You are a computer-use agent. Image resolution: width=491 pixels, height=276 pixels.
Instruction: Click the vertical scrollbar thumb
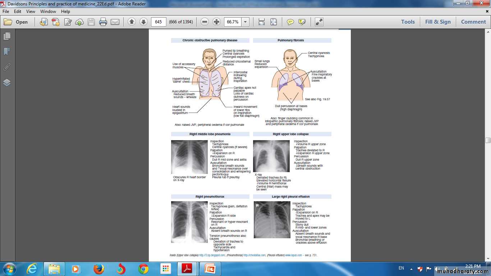click(488, 140)
